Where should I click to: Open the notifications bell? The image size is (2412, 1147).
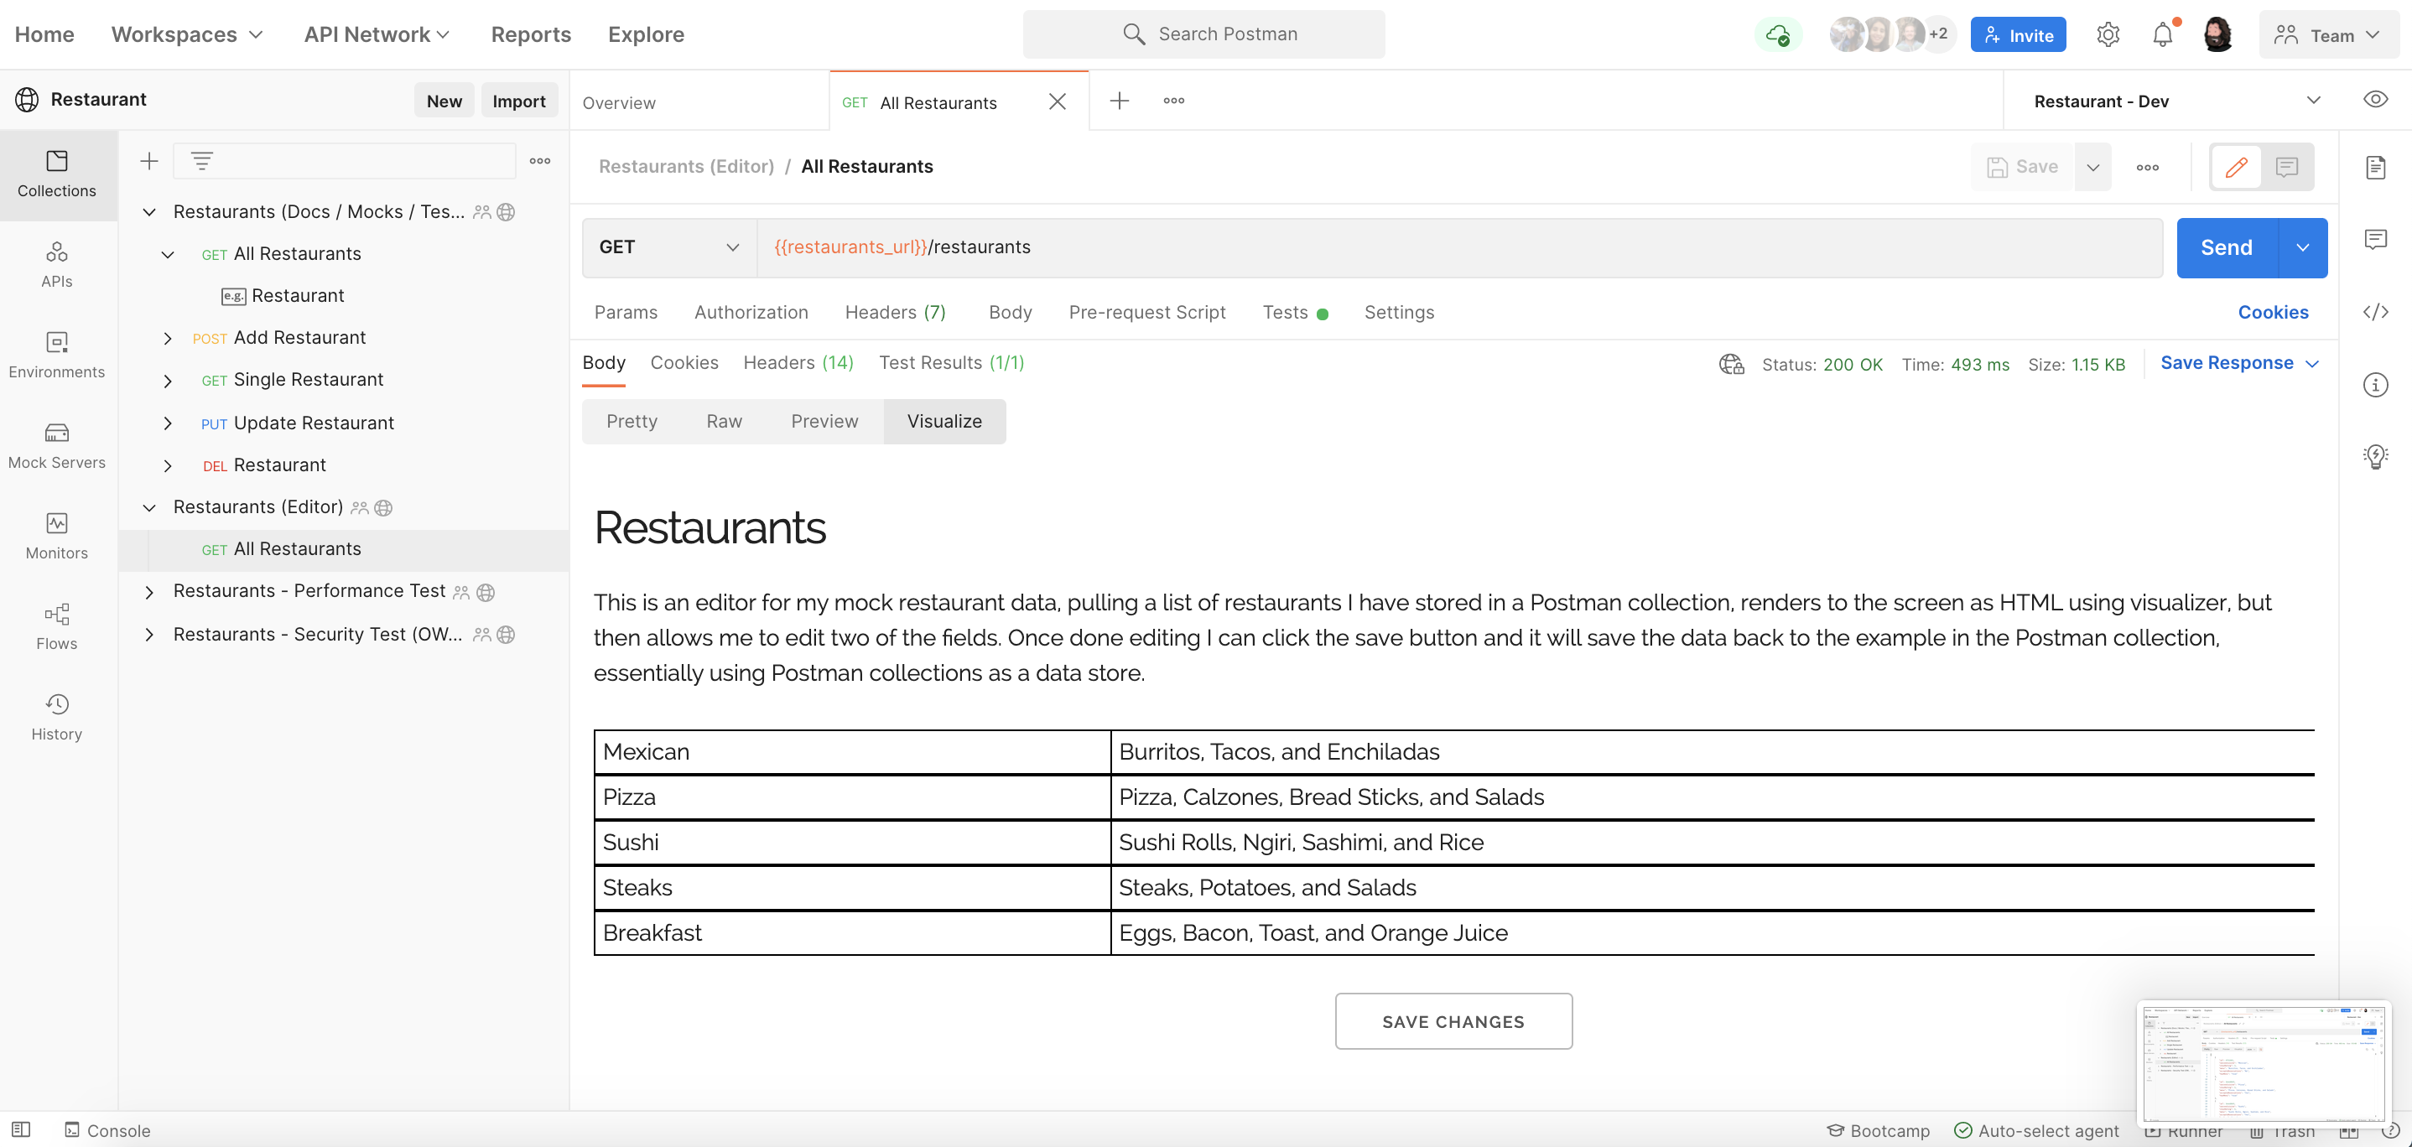coord(2162,34)
